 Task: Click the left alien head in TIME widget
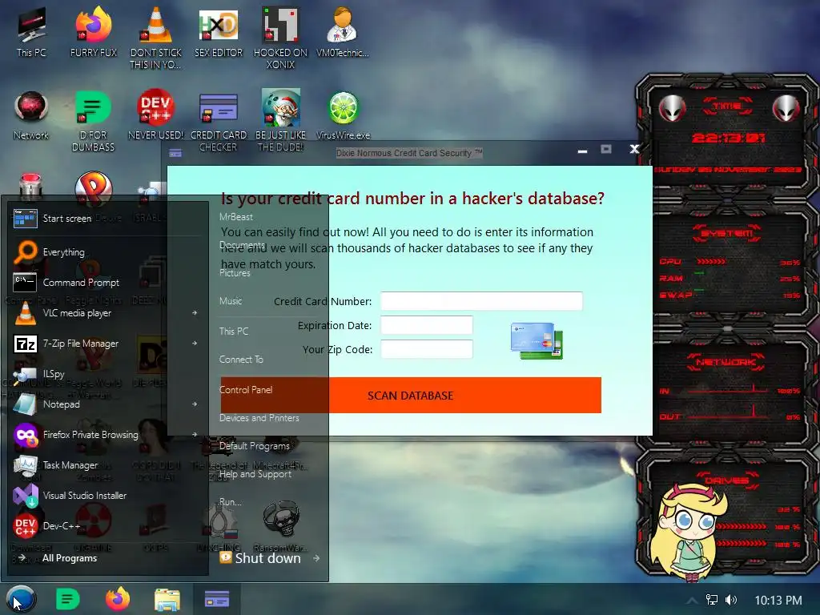(672, 108)
